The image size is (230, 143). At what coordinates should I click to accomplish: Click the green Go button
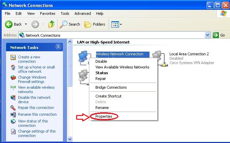pos(219,35)
